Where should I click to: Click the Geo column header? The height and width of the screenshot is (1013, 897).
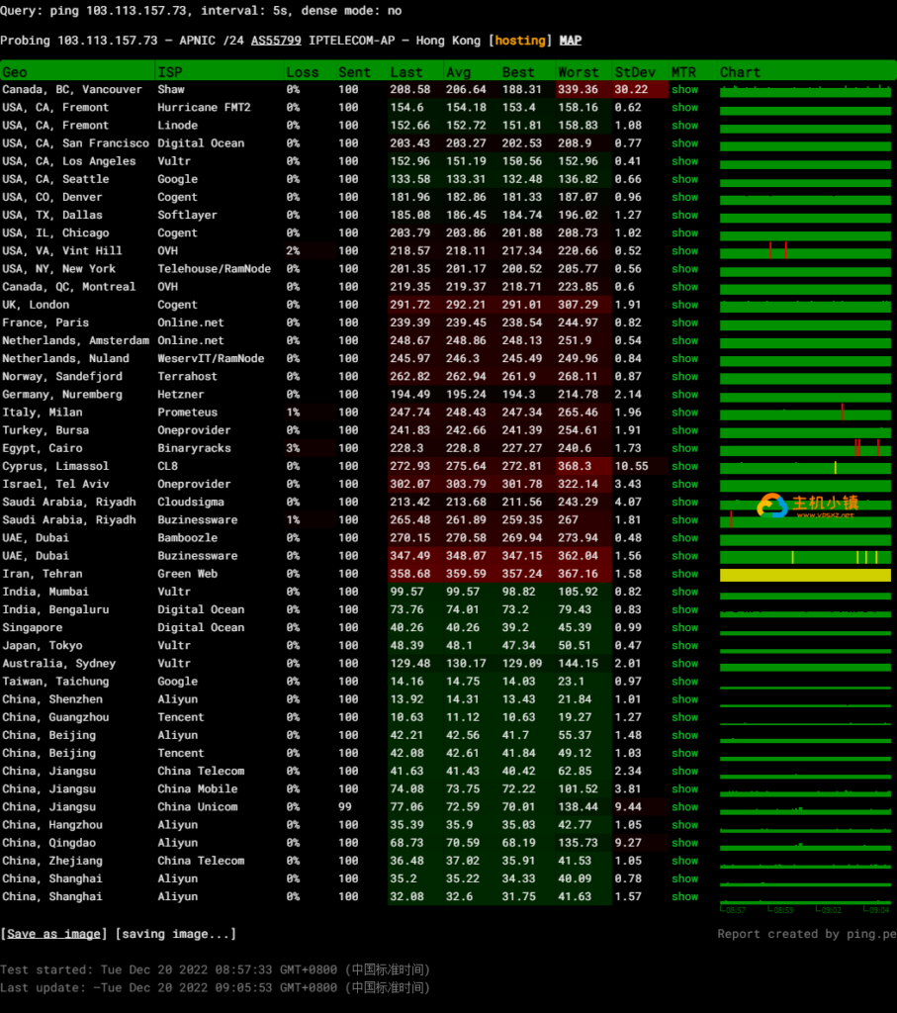[x=15, y=72]
